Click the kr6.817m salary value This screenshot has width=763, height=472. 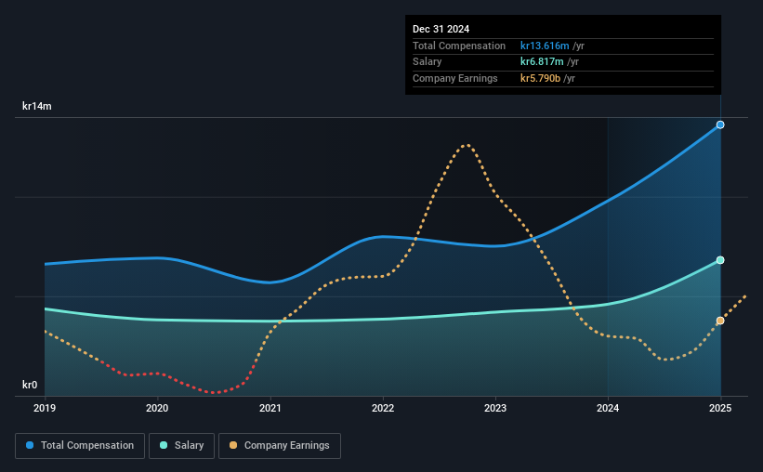(542, 62)
